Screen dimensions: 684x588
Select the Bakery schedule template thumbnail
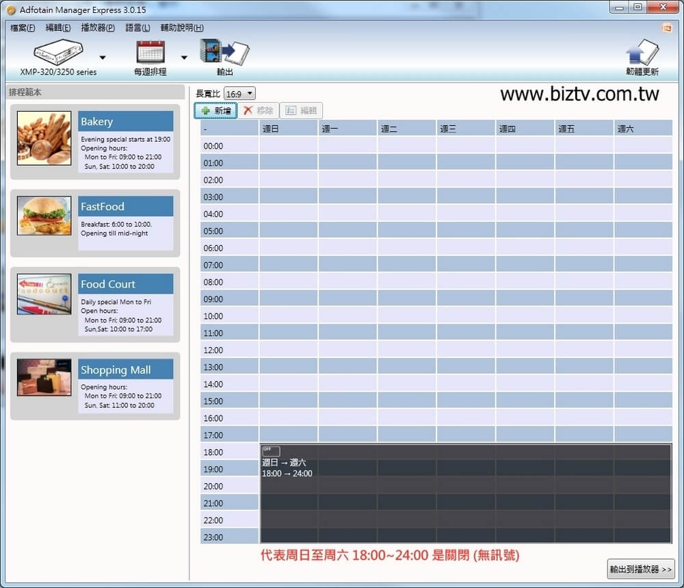point(44,138)
